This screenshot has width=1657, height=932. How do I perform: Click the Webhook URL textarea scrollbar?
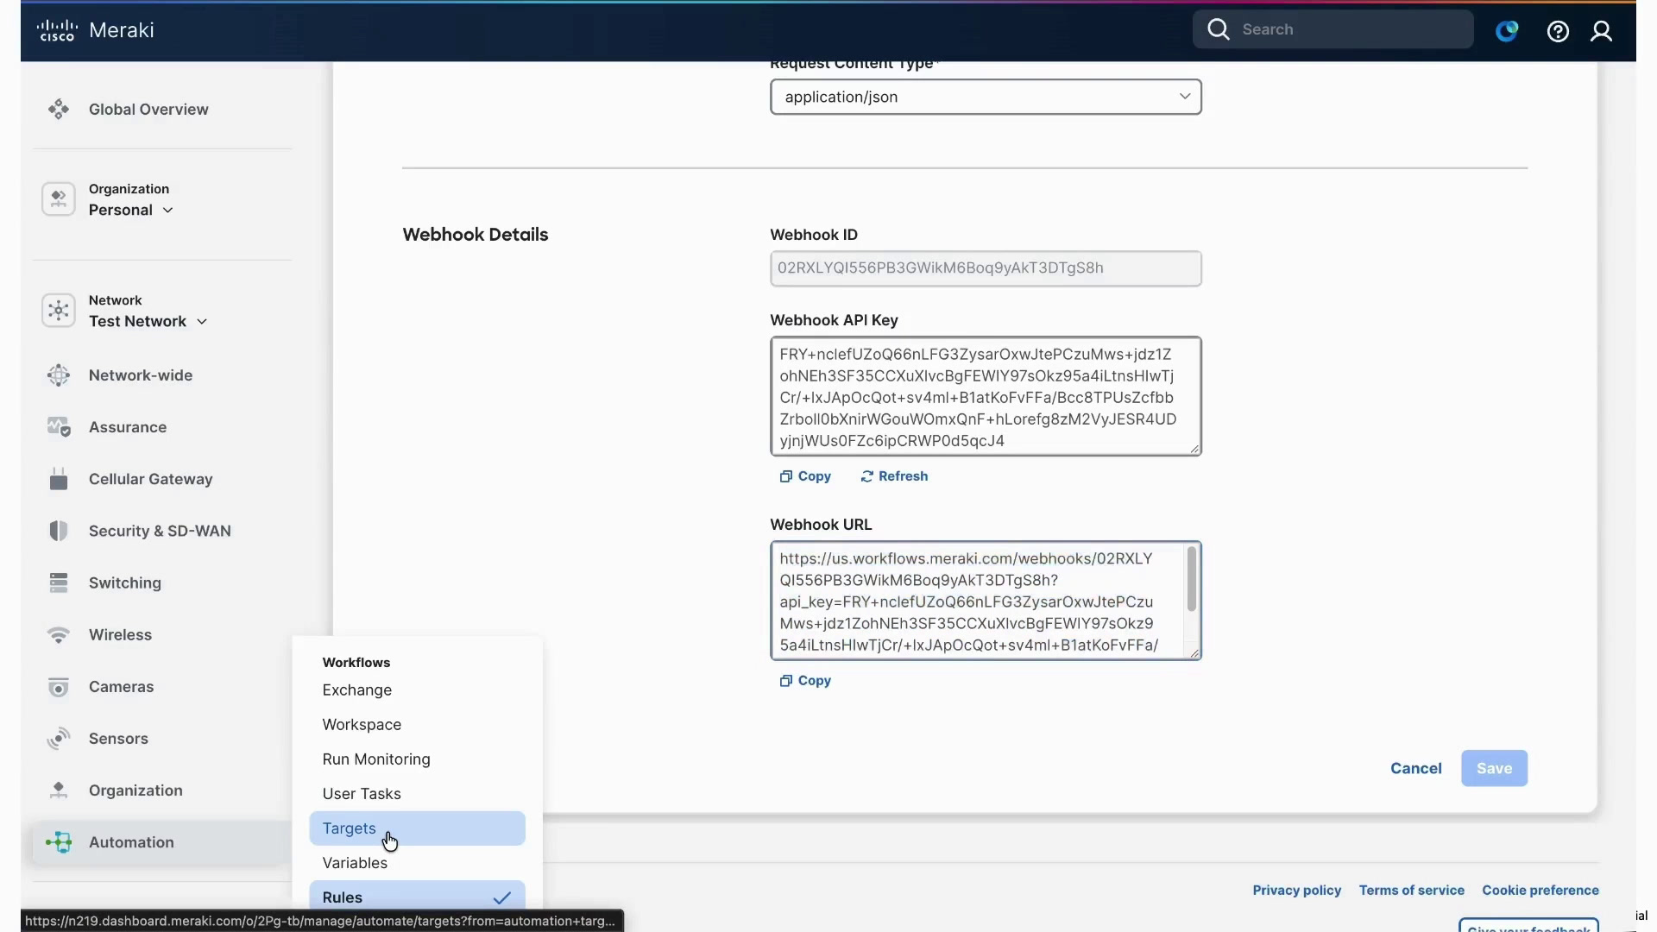1192,579
